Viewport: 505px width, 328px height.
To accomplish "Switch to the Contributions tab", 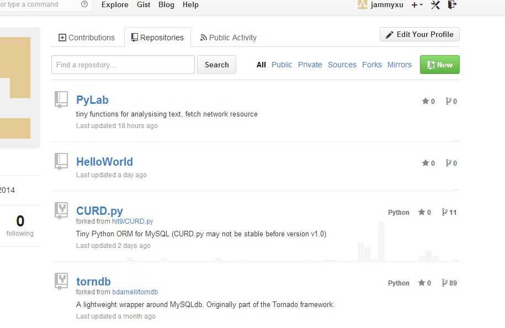I will pos(86,38).
